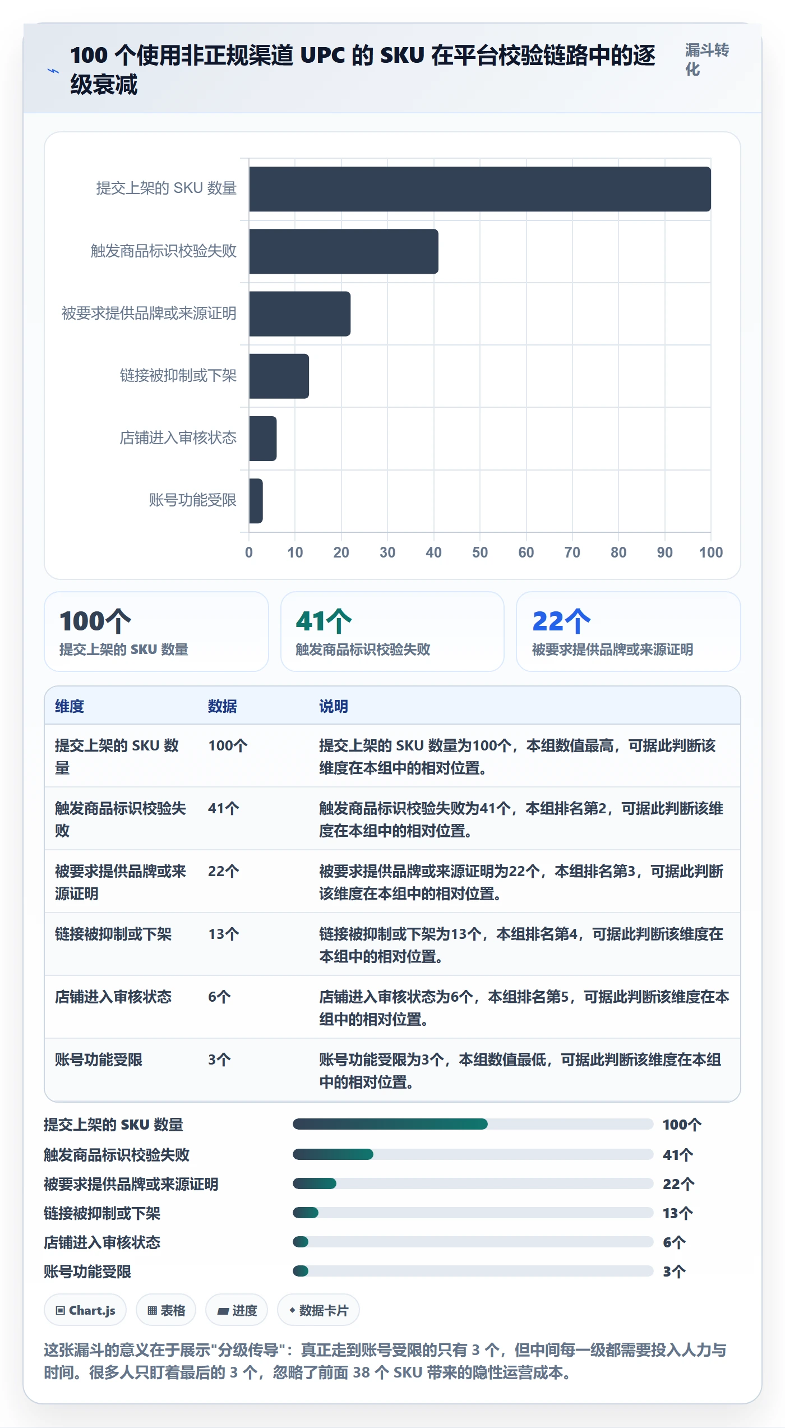
Task: Click the progress bar for 触发商品标识校验失败
Action: pos(473,1154)
